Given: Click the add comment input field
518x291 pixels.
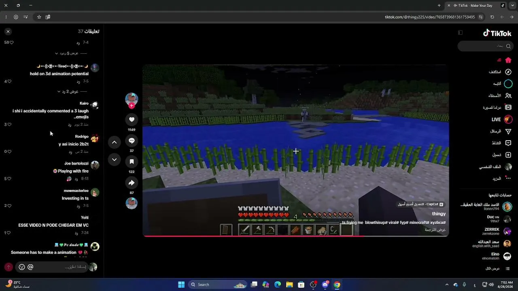Looking at the screenshot, I should click(52, 267).
